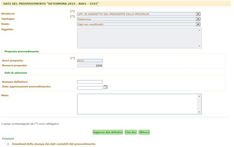Focus the Data approvazione provvedimento field
Screen dimensions: 234x147
[x=90, y=88]
